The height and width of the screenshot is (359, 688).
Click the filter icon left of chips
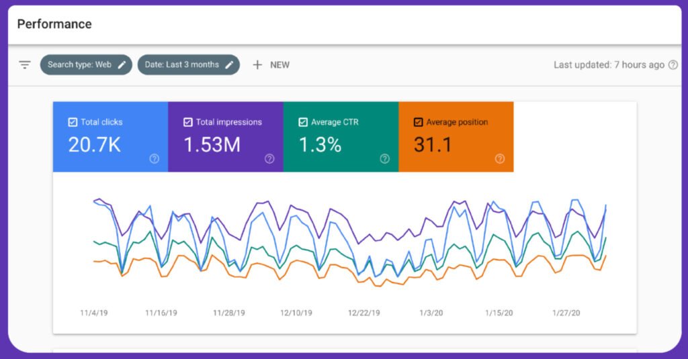(25, 65)
